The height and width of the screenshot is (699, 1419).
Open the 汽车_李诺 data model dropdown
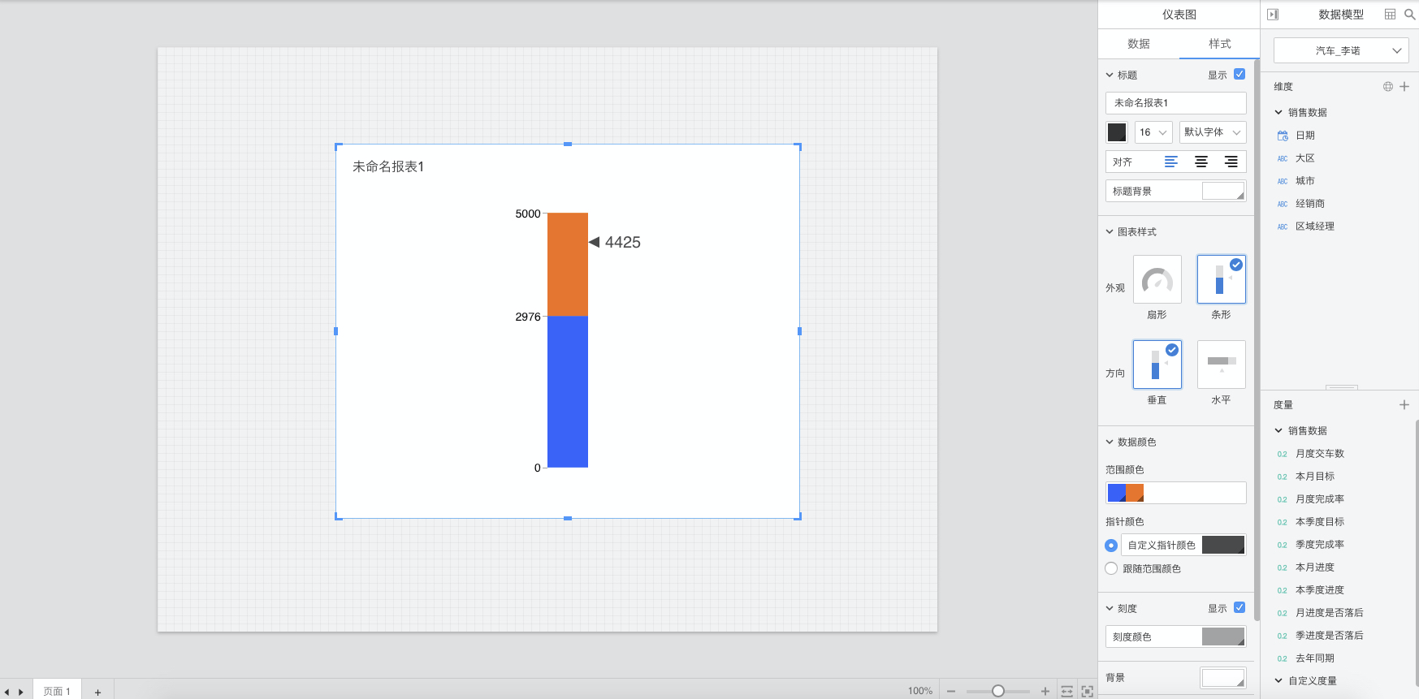(1340, 50)
